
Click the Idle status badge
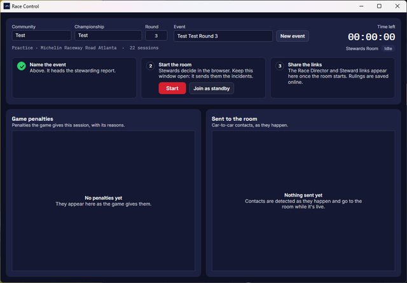(x=388, y=48)
